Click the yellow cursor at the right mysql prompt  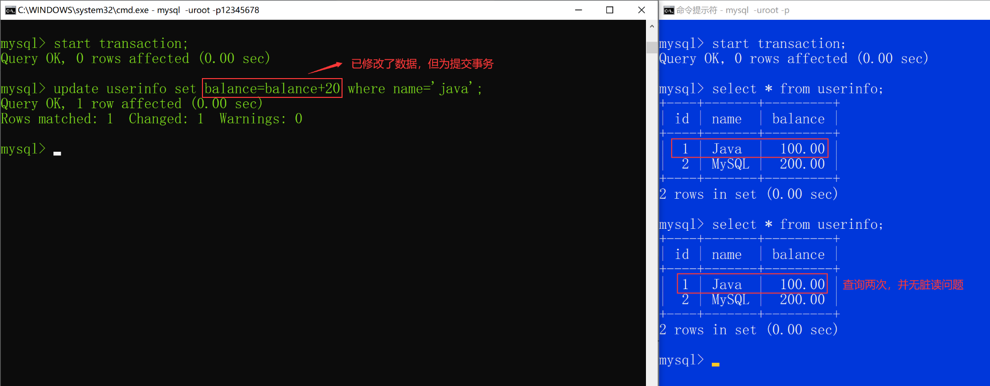coord(715,364)
